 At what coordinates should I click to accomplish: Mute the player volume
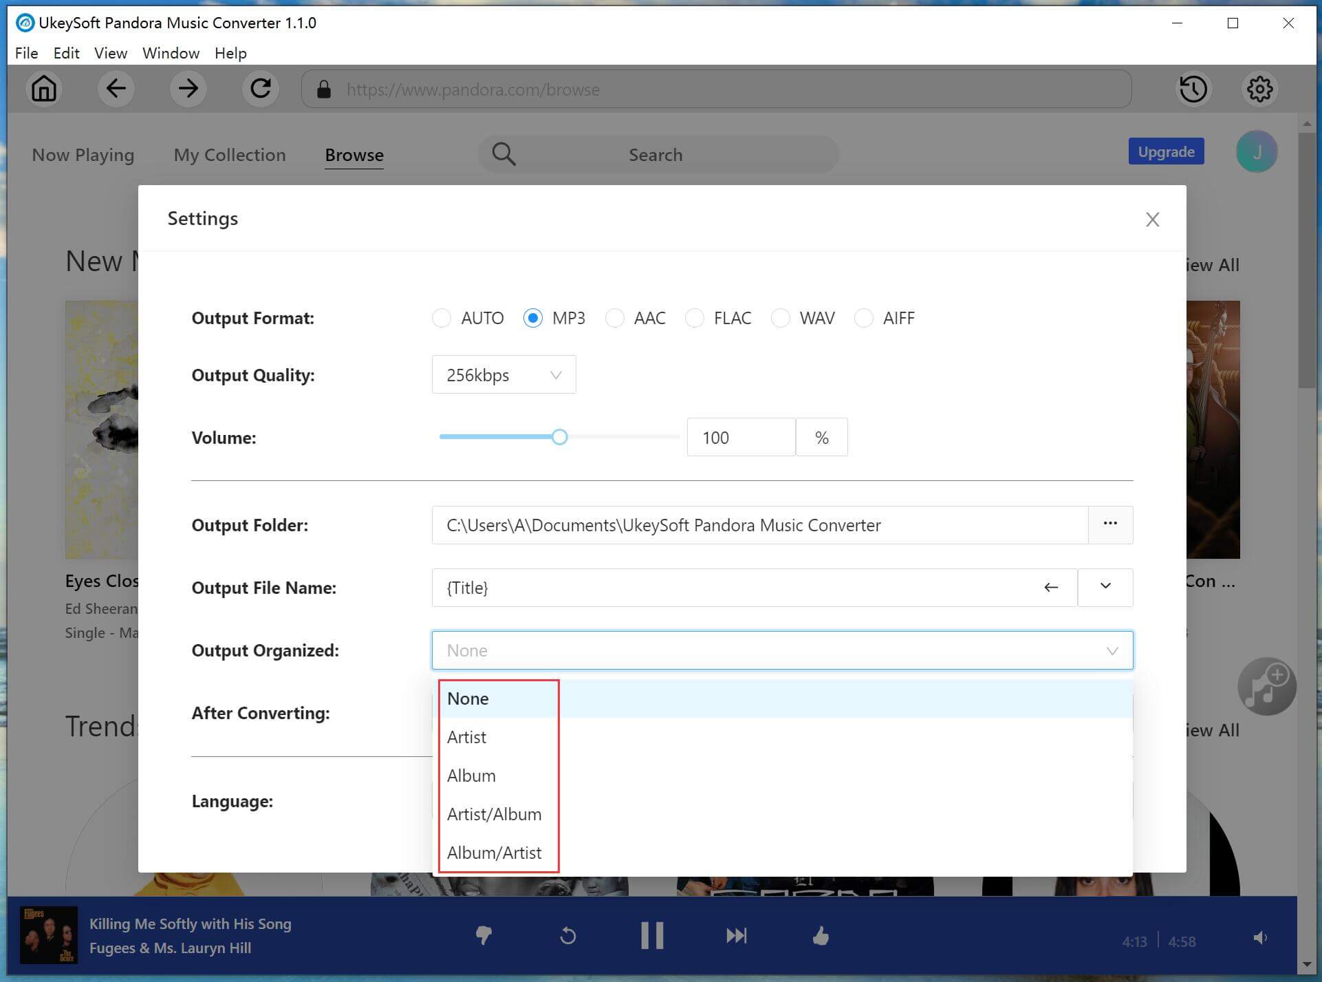coord(1260,938)
